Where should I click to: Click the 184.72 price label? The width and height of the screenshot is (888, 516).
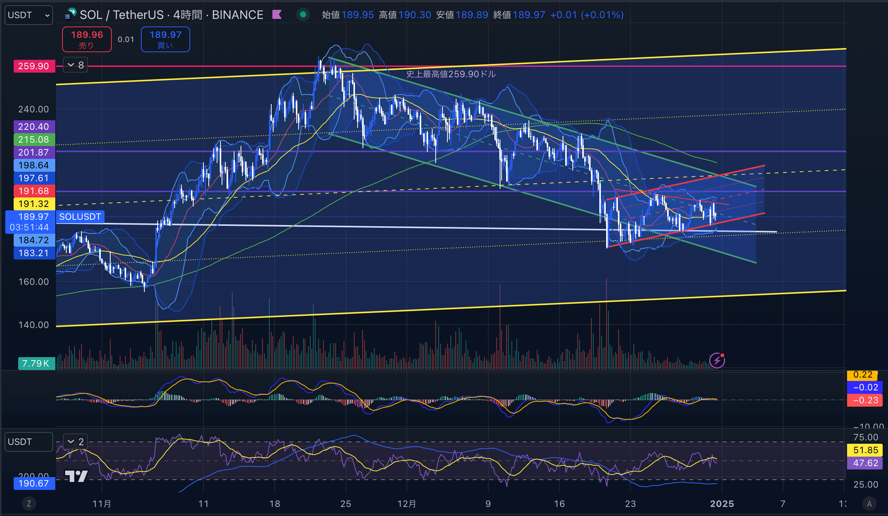[x=34, y=240]
